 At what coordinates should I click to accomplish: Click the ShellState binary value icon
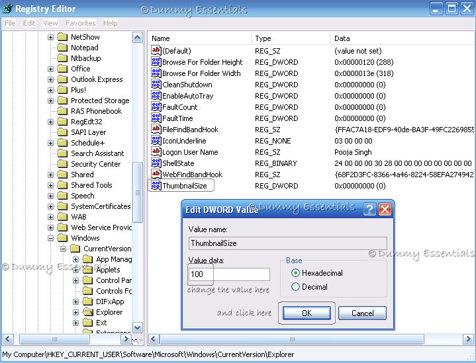[156, 163]
